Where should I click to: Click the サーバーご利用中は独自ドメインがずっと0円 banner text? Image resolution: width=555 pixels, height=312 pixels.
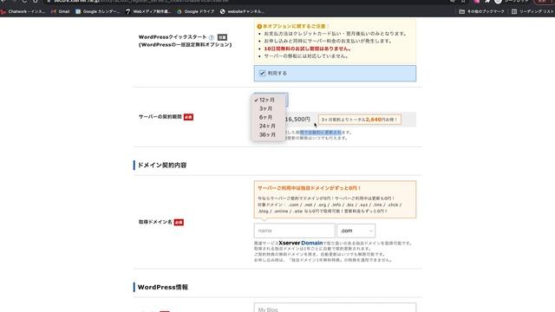pyautogui.click(x=309, y=188)
